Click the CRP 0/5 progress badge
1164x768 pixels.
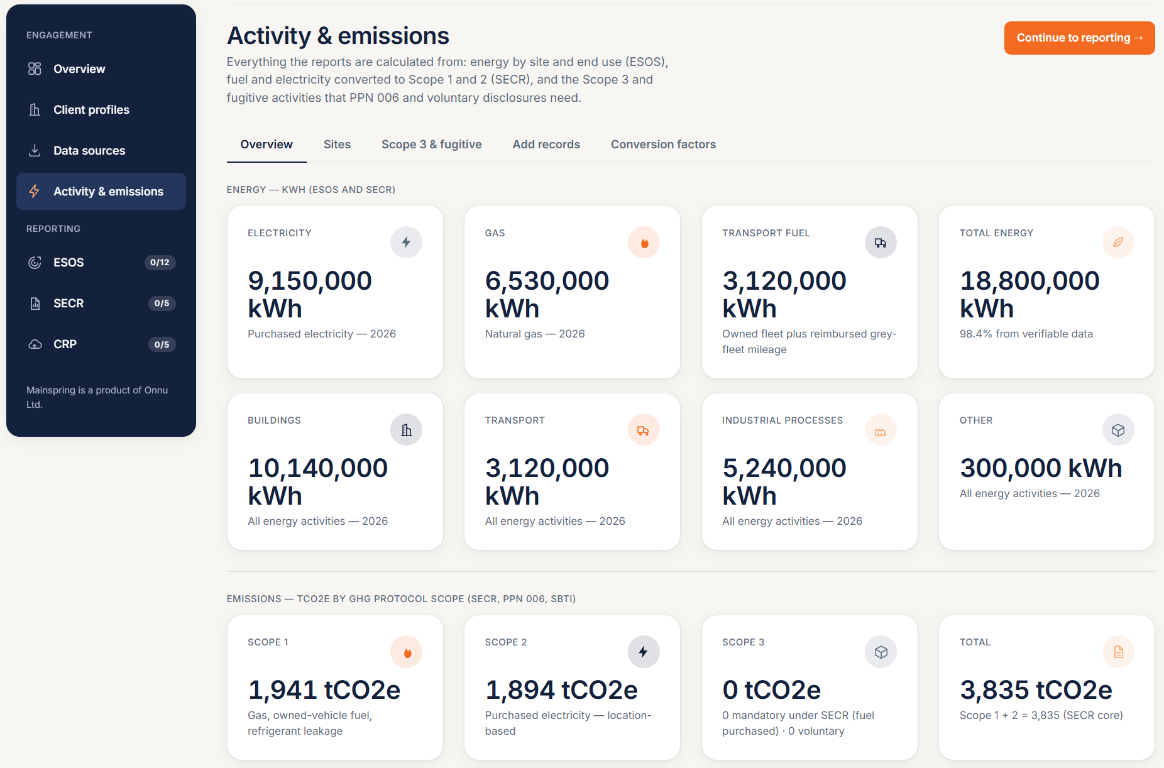162,344
